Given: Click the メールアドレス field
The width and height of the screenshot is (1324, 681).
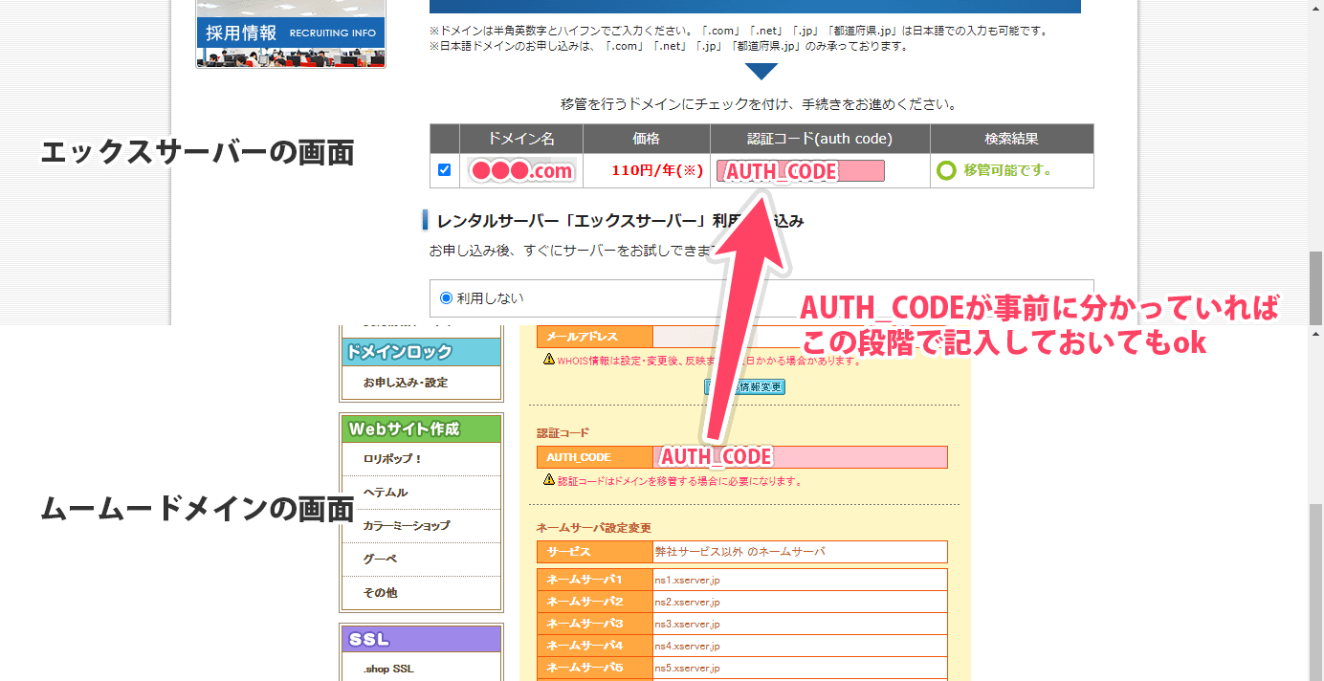Looking at the screenshot, I should coord(800,337).
